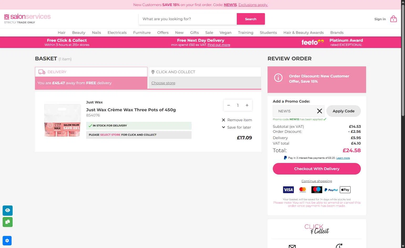Open the Gifts menu
Viewport: 405px width, 248px height.
(194, 33)
